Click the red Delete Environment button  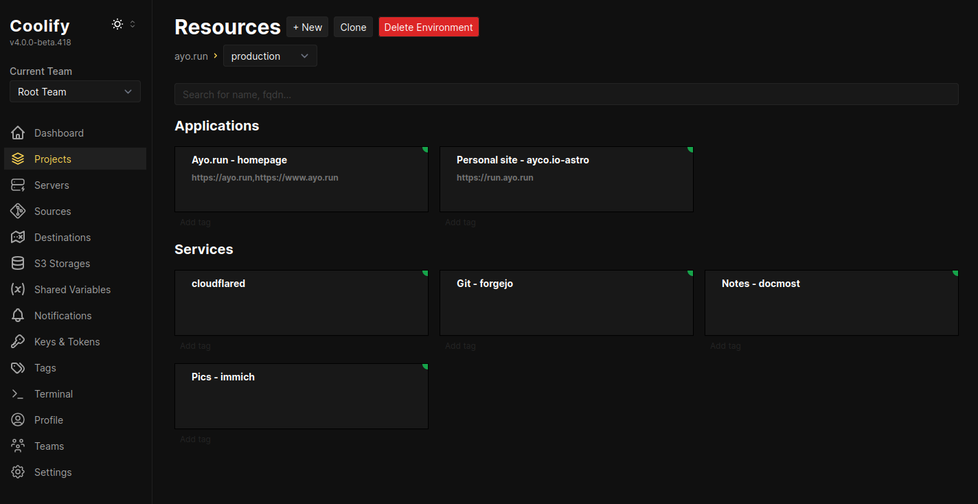(429, 27)
